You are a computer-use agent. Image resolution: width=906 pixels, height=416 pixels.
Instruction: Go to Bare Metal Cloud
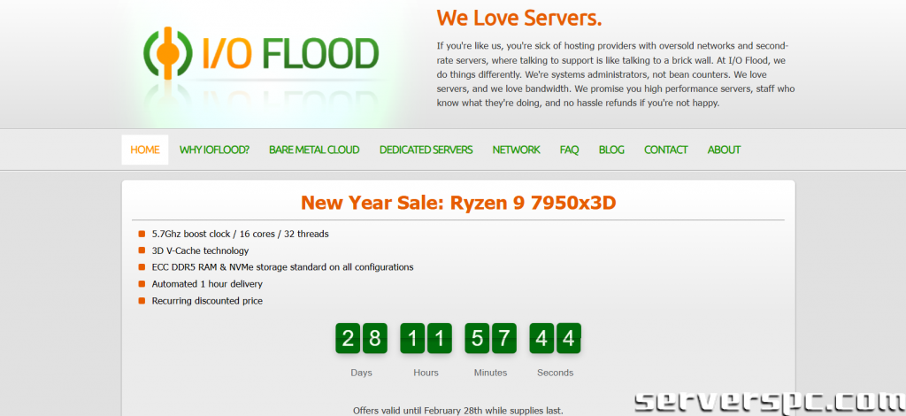pyautogui.click(x=314, y=150)
